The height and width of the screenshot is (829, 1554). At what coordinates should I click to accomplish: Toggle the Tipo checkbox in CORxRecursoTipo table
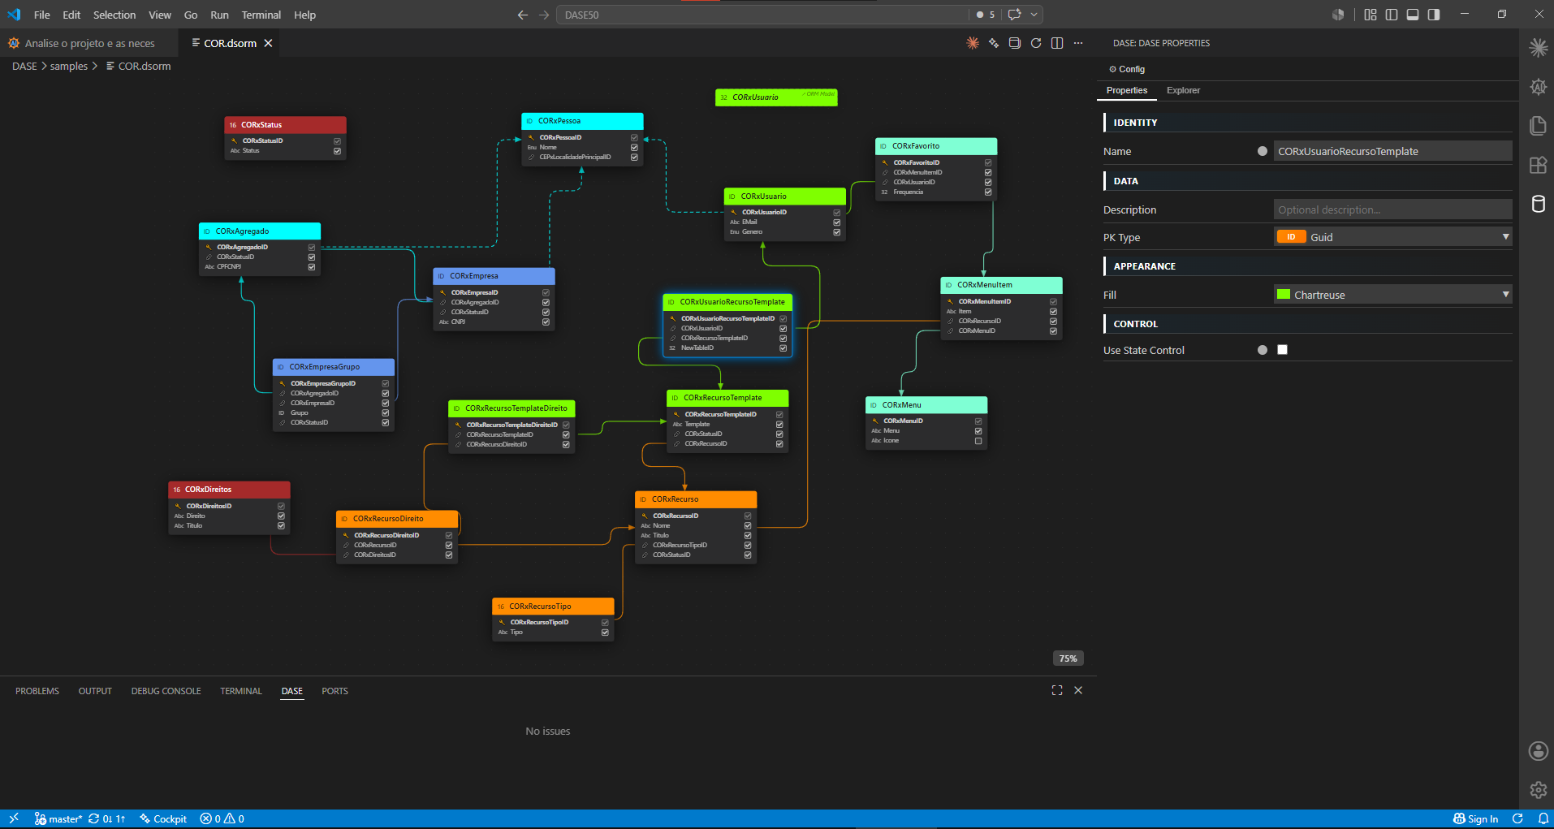coord(605,633)
